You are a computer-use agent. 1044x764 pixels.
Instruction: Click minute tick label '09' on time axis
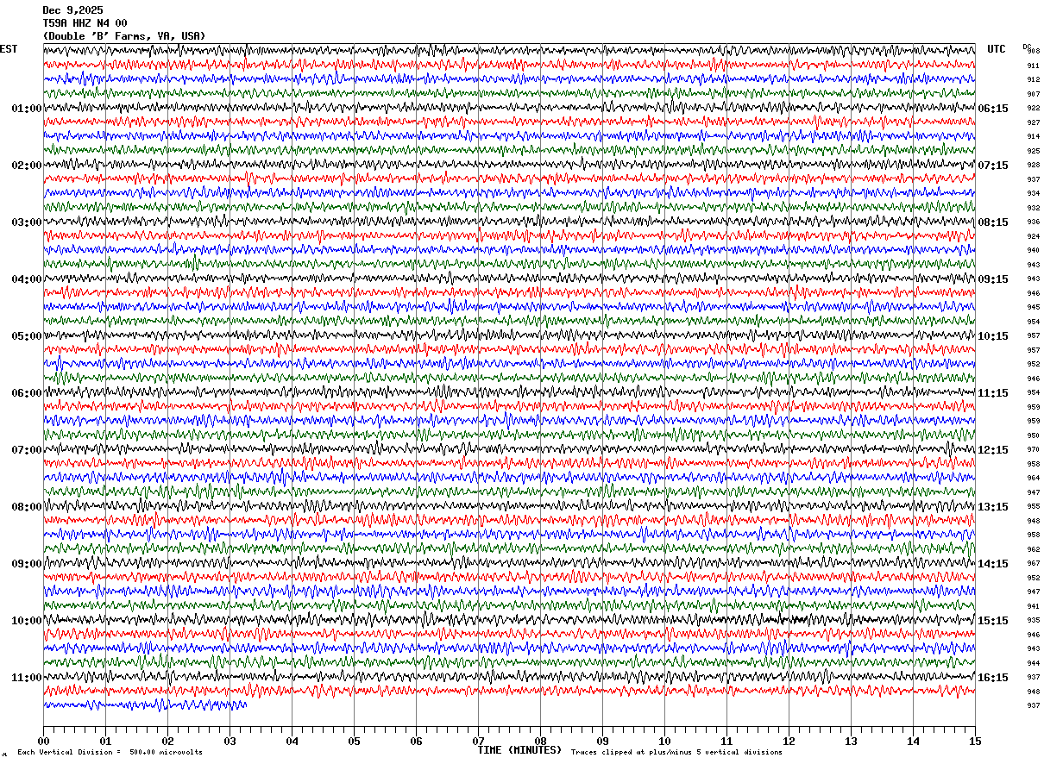(x=602, y=741)
